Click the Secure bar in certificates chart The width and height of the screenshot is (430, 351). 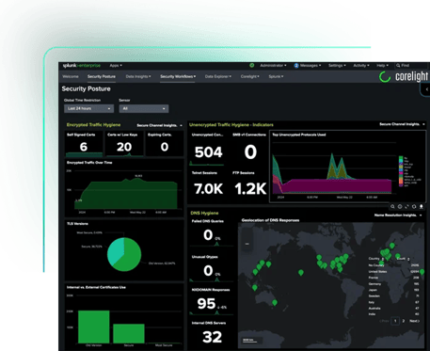pyautogui.click(x=129, y=333)
